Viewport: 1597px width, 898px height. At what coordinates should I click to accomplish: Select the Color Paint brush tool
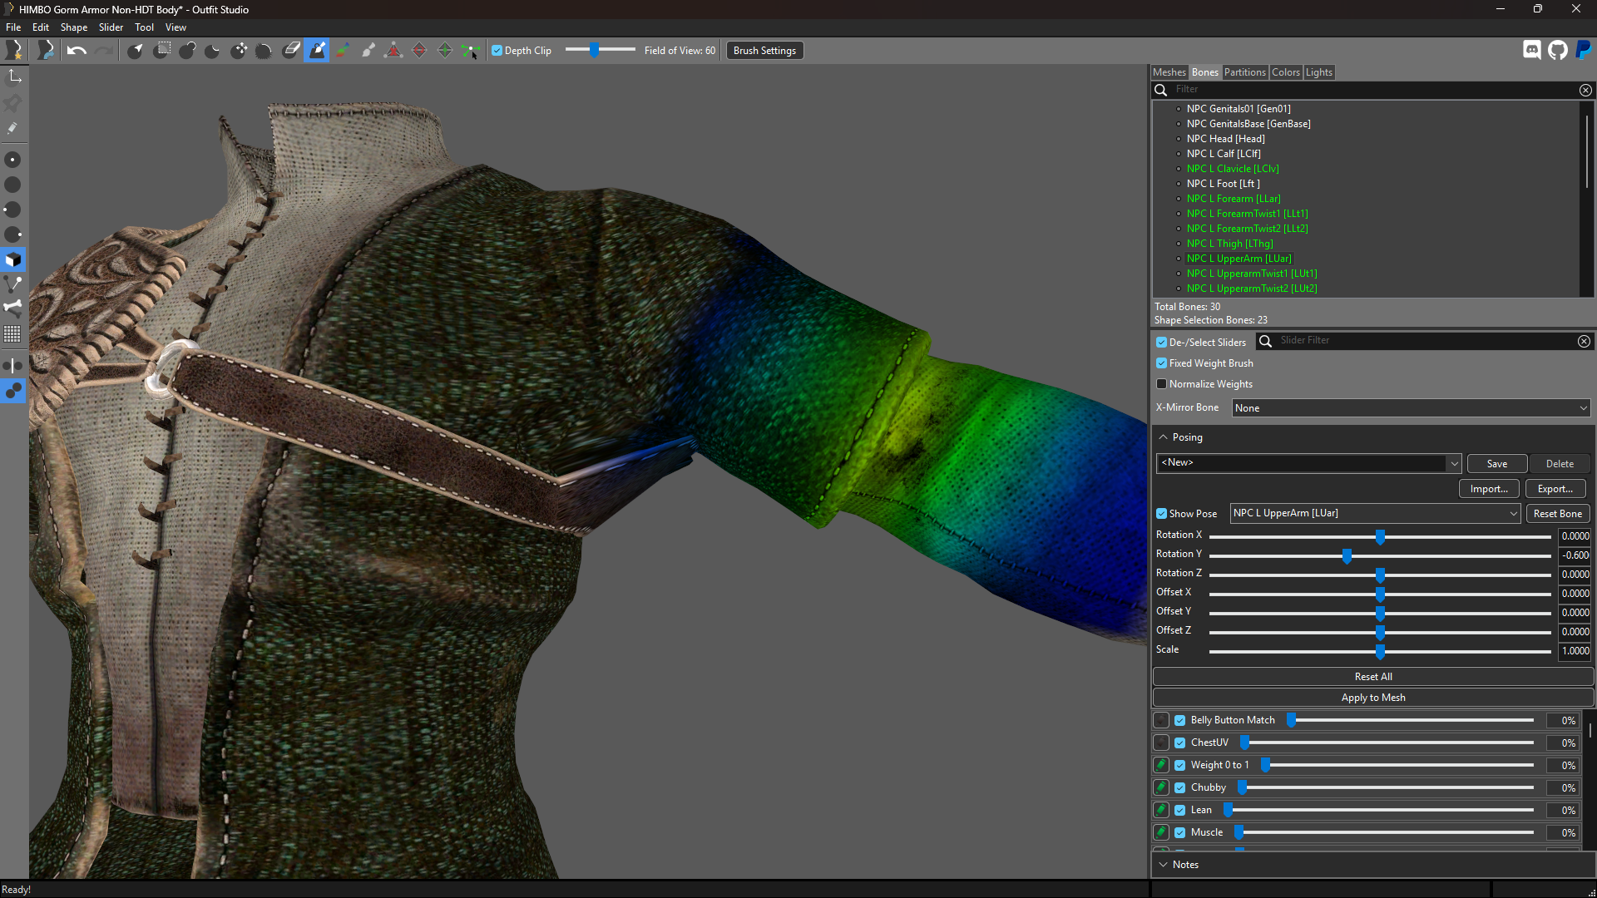pyautogui.click(x=343, y=51)
